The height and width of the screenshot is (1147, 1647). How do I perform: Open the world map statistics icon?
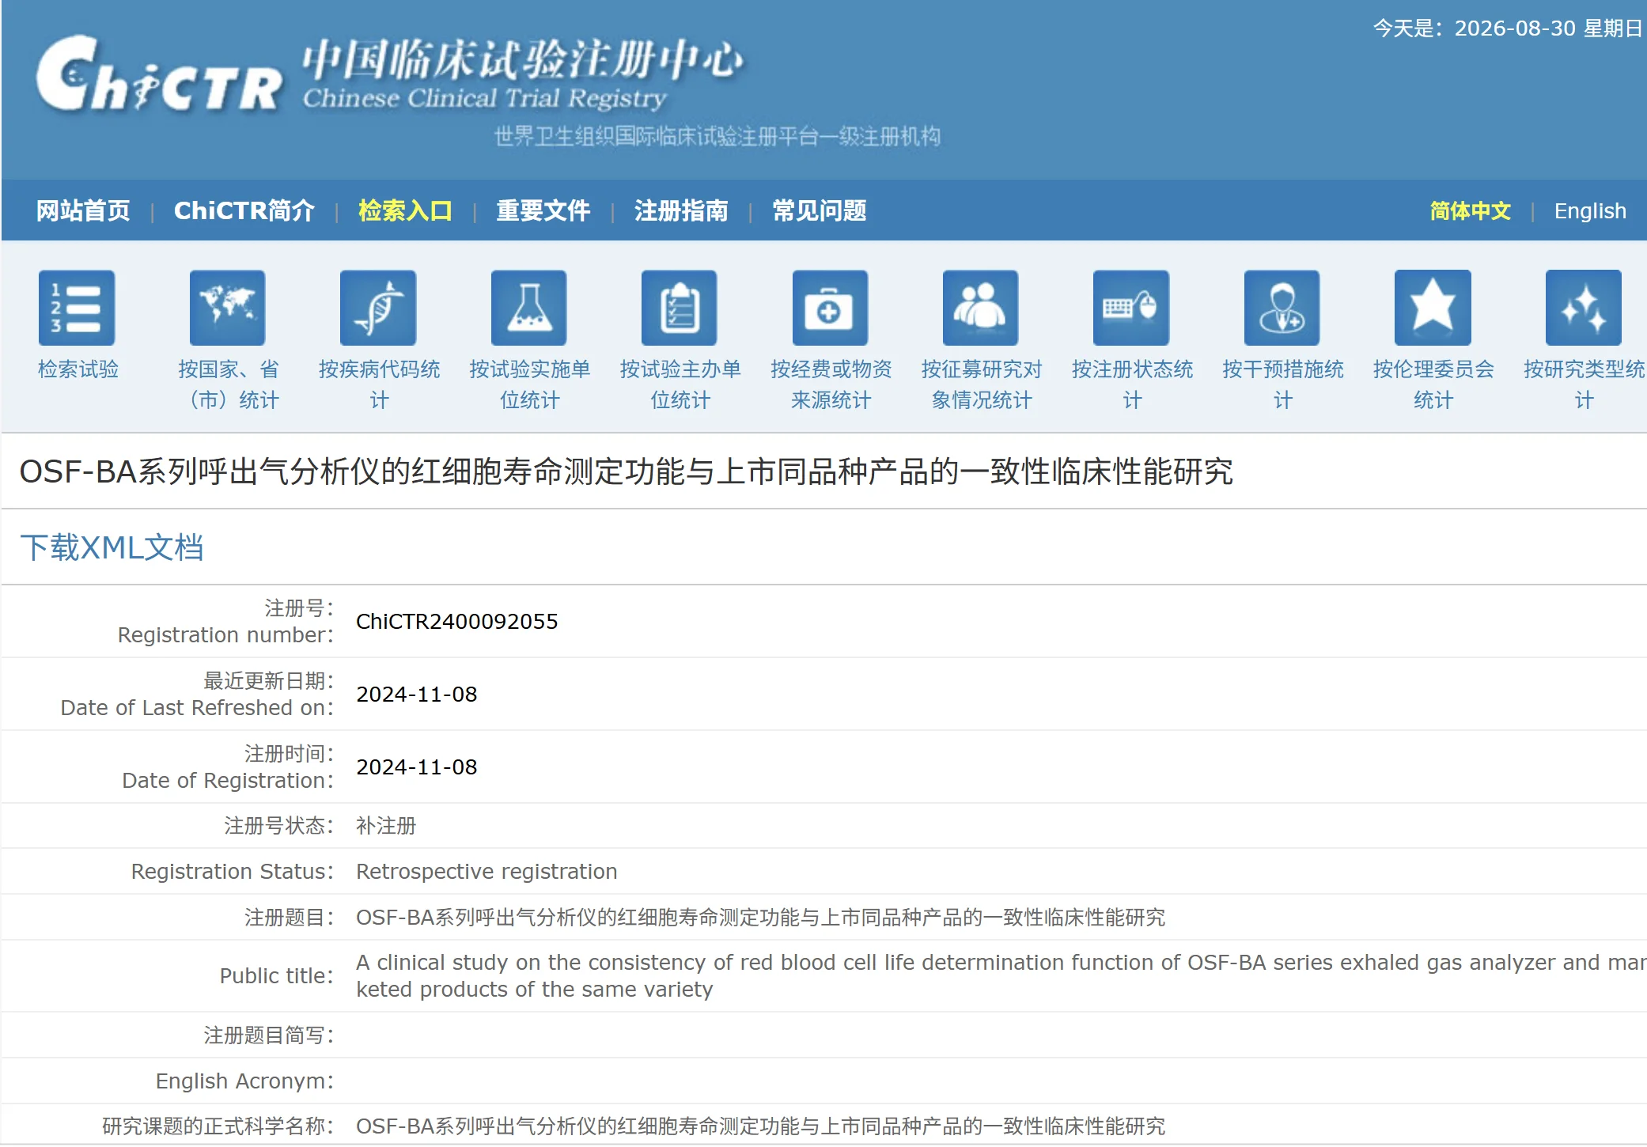[x=228, y=308]
